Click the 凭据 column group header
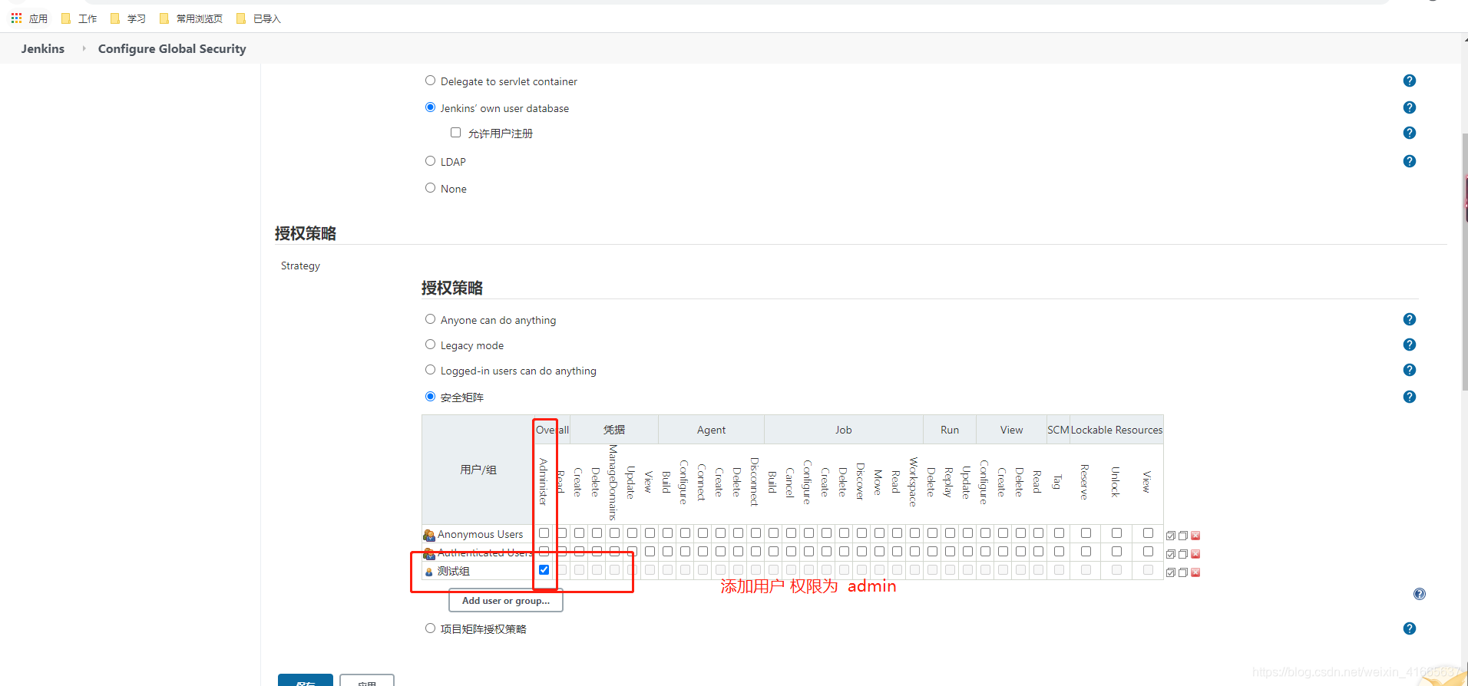The image size is (1468, 686). pos(614,430)
